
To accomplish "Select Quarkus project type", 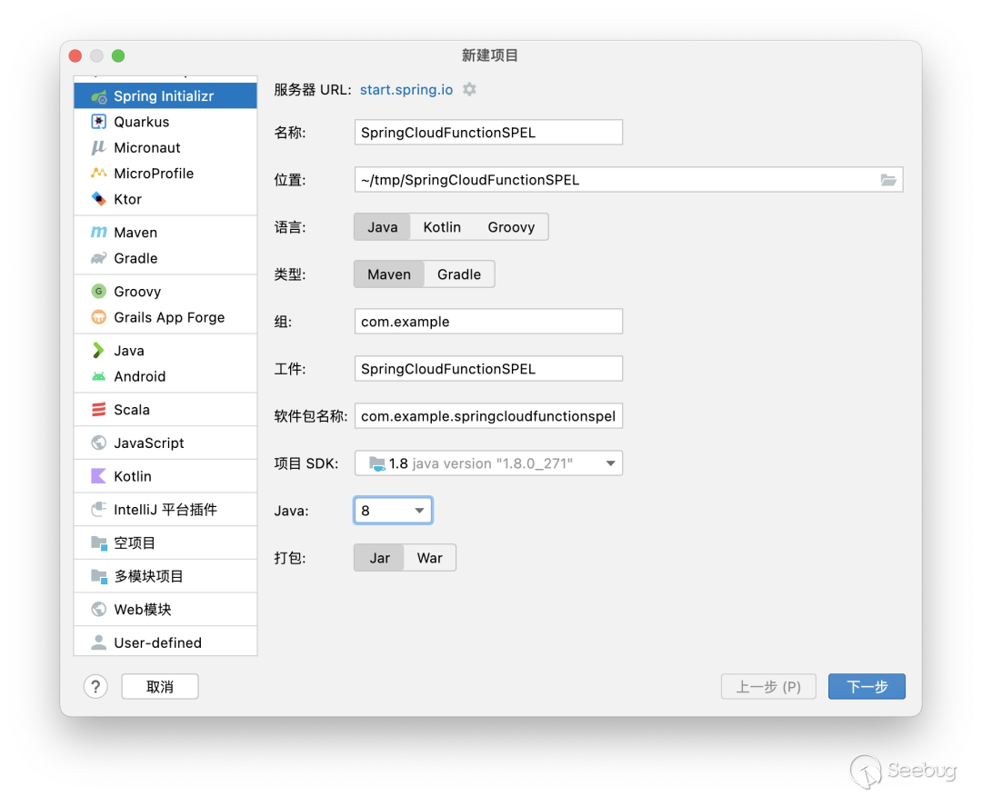I will (165, 122).
